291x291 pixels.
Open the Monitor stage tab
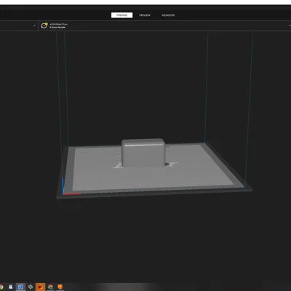(168, 15)
